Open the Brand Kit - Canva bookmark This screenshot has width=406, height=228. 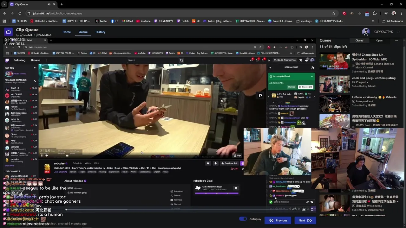(x=280, y=21)
